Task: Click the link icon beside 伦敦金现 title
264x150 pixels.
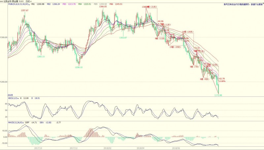Action: click(x=1, y=1)
